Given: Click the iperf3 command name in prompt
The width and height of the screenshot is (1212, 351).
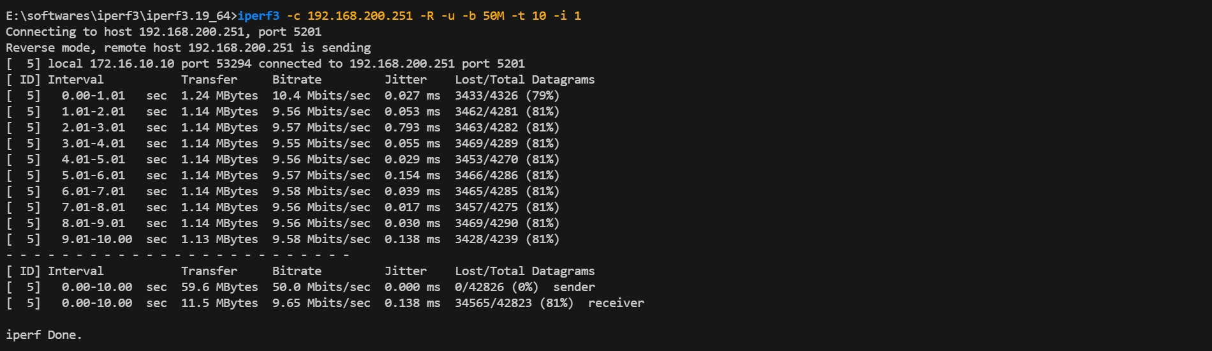Looking at the screenshot, I should [x=258, y=16].
